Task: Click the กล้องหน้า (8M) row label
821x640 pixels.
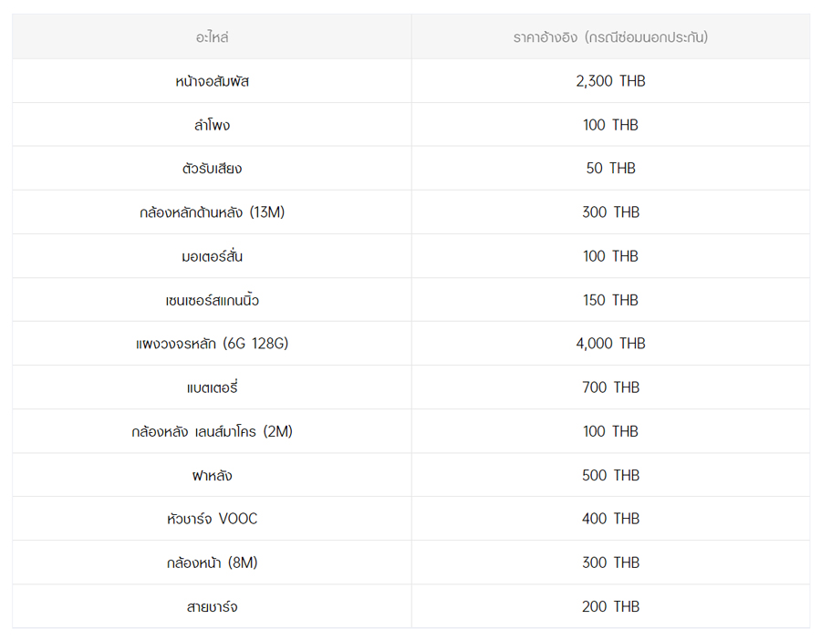Action: (x=212, y=563)
